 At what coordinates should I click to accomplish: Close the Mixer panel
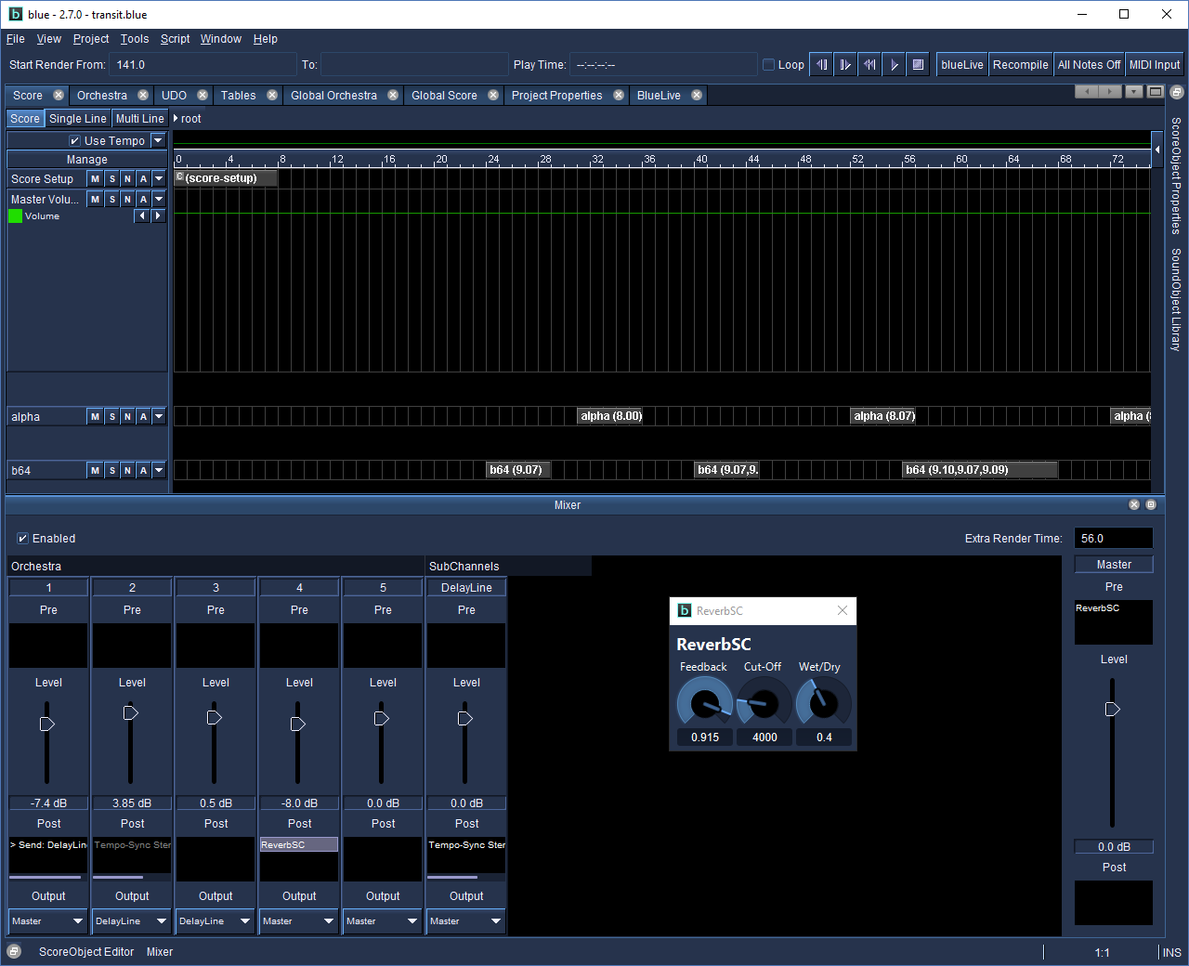click(x=1133, y=504)
